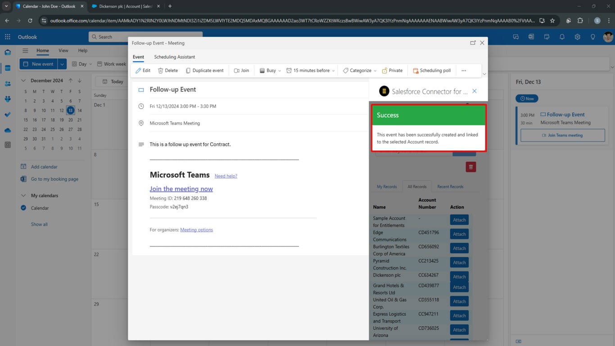Open the Help ribbon tab

click(x=83, y=51)
